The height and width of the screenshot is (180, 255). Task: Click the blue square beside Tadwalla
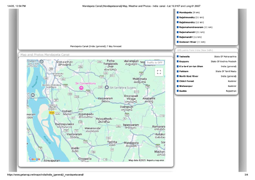pos(178,57)
